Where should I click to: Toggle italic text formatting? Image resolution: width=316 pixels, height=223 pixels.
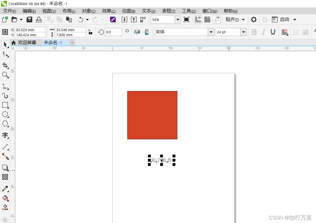click(x=264, y=32)
